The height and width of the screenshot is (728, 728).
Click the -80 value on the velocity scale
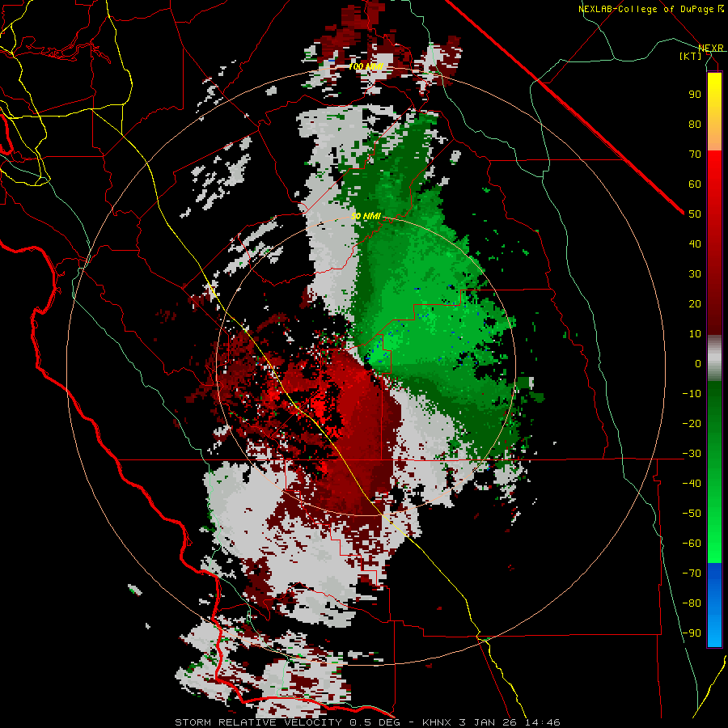pos(692,603)
